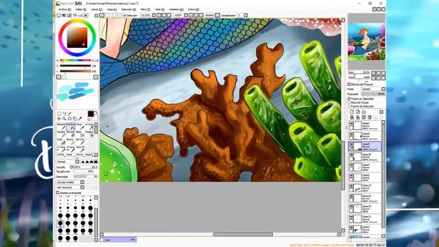The height and width of the screenshot is (247, 439).
Task: Select the rectangular selection tool
Action: point(59,113)
